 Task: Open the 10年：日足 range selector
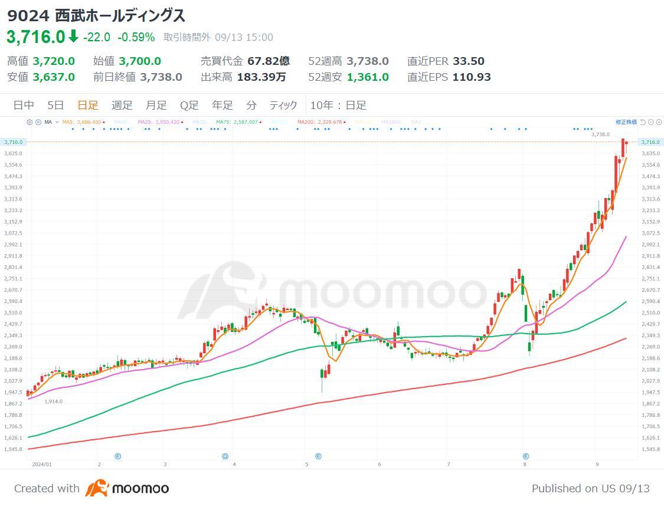339,105
